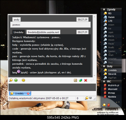Click the purple emoticon in lang line
This screenshot has width=126, height=120.
coord(19,71)
